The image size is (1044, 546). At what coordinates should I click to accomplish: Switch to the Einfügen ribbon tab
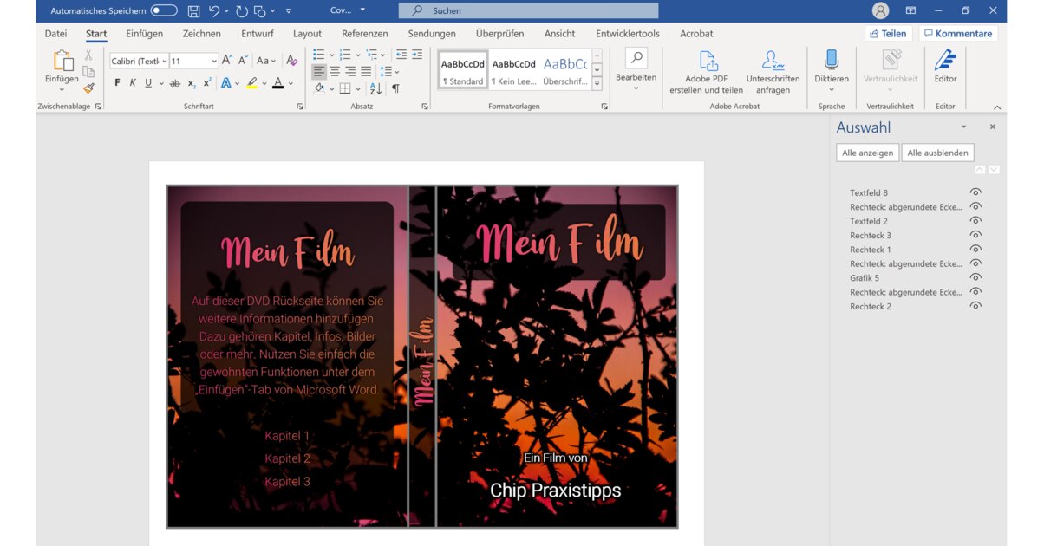pyautogui.click(x=144, y=34)
